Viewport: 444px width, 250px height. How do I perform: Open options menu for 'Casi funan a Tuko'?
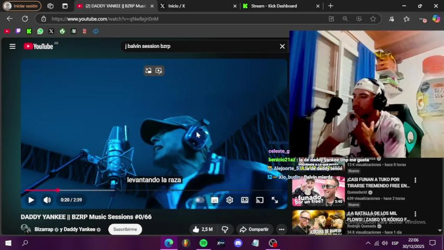tap(415, 180)
